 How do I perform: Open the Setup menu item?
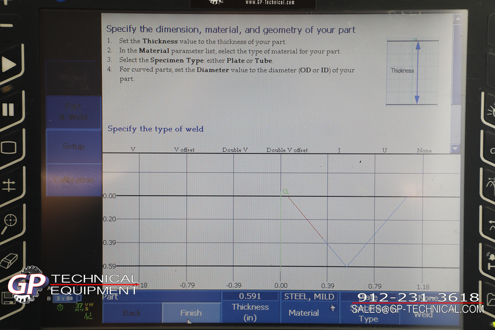coord(73,146)
